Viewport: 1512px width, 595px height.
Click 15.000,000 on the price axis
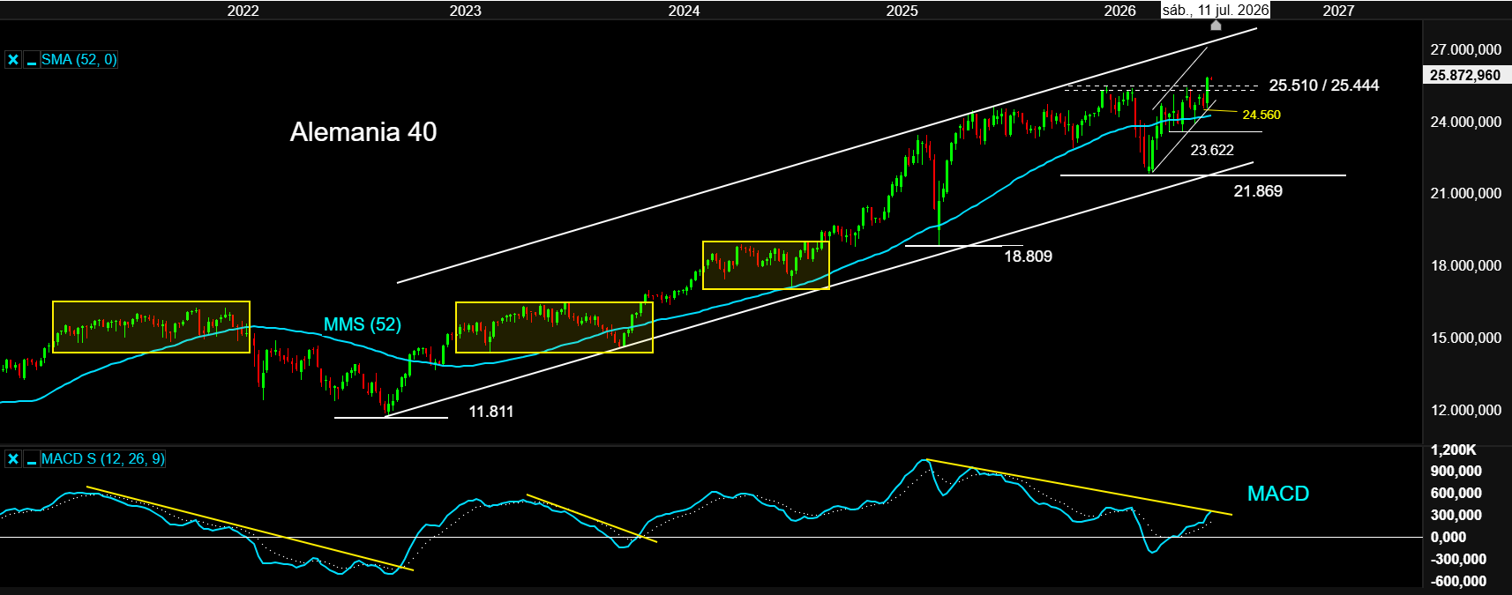click(x=1465, y=338)
